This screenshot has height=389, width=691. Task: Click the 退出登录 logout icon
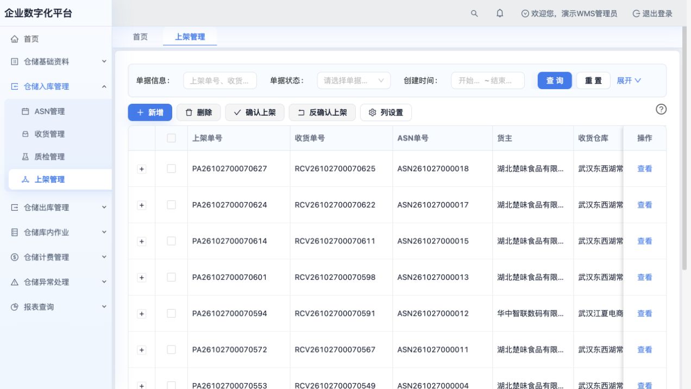pyautogui.click(x=636, y=14)
